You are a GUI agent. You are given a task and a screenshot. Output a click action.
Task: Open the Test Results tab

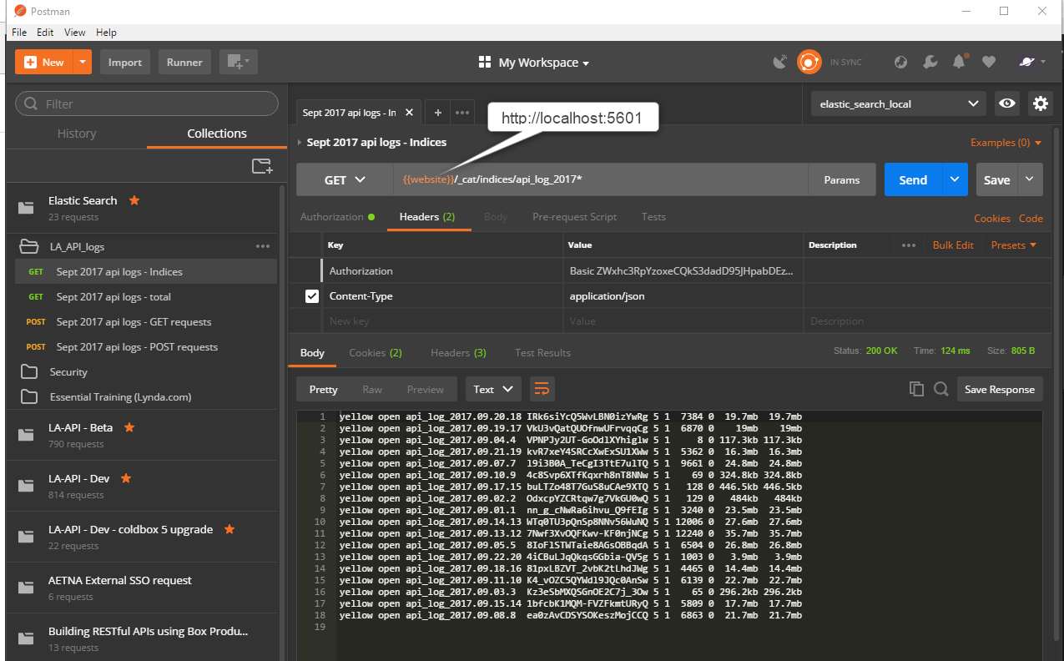pos(542,353)
